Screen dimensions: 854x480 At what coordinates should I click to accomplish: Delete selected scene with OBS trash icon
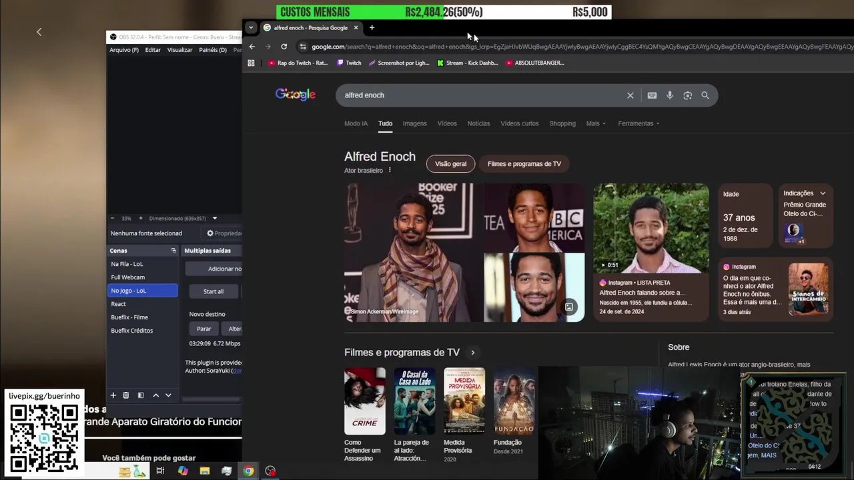125,395
